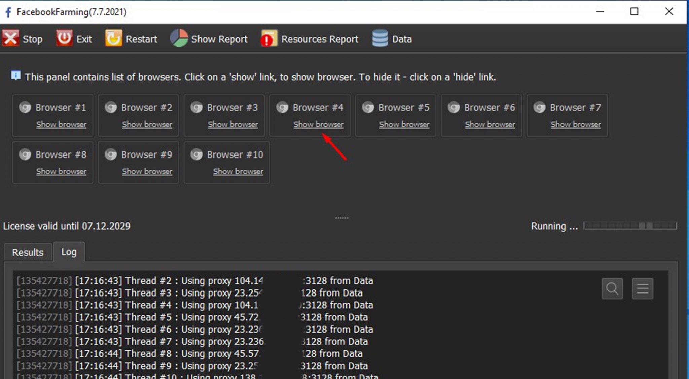Switch to the Log tab
This screenshot has height=379, width=689.
[69, 252]
